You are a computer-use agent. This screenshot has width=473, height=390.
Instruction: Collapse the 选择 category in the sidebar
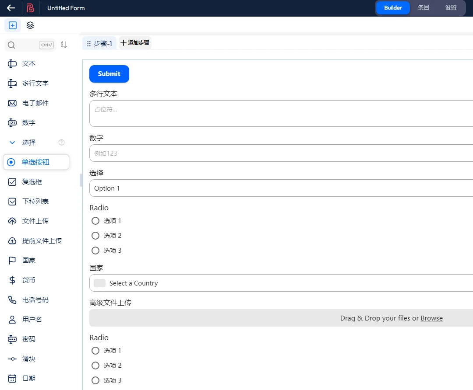11,142
